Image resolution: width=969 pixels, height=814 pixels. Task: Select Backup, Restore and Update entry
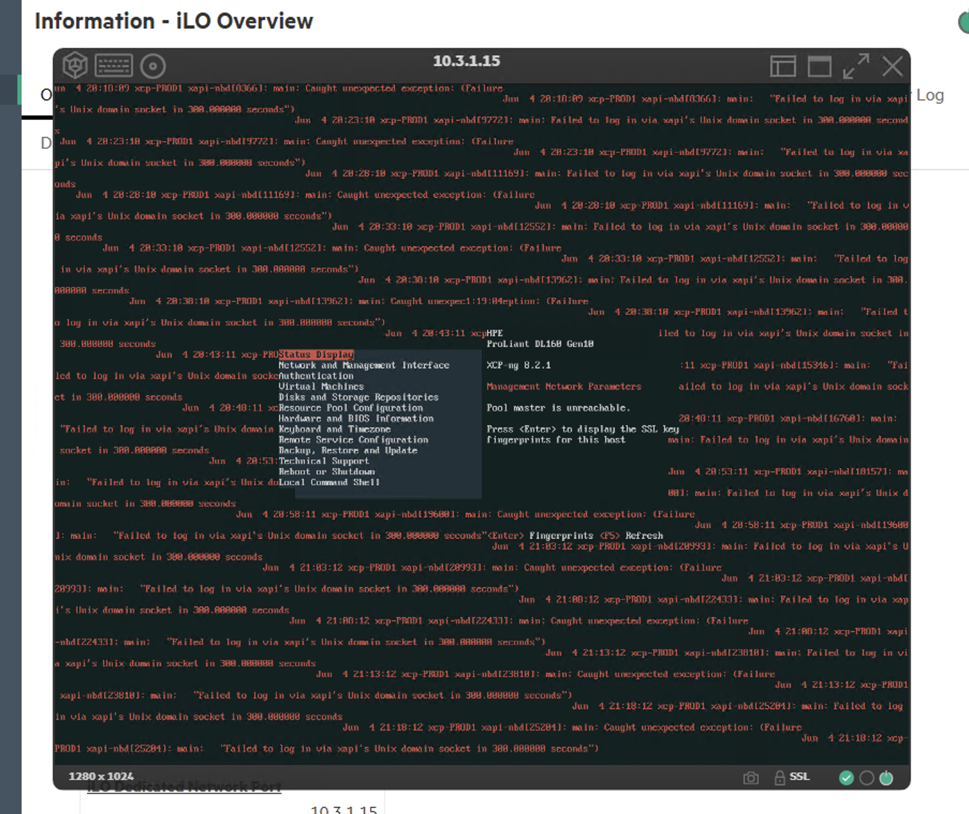[348, 450]
